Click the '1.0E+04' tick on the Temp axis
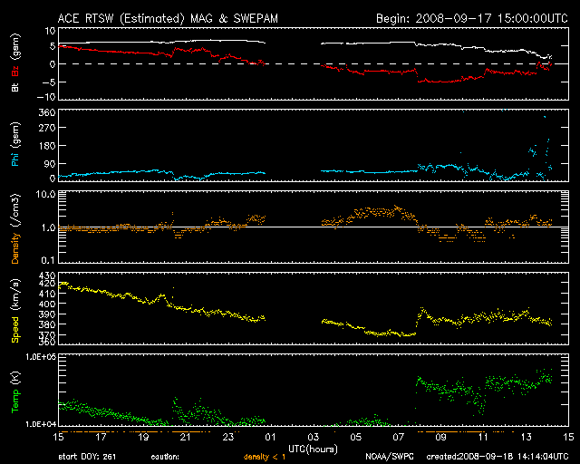The width and height of the screenshot is (580, 464). coord(41,424)
